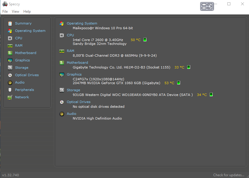Click the Speccy app icon in title bar
The width and height of the screenshot is (249, 178).
tap(5, 4)
